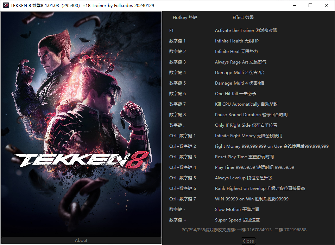Maximize the trainer window

[x=310, y=5]
